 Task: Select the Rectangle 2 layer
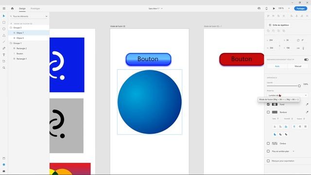[29, 49]
